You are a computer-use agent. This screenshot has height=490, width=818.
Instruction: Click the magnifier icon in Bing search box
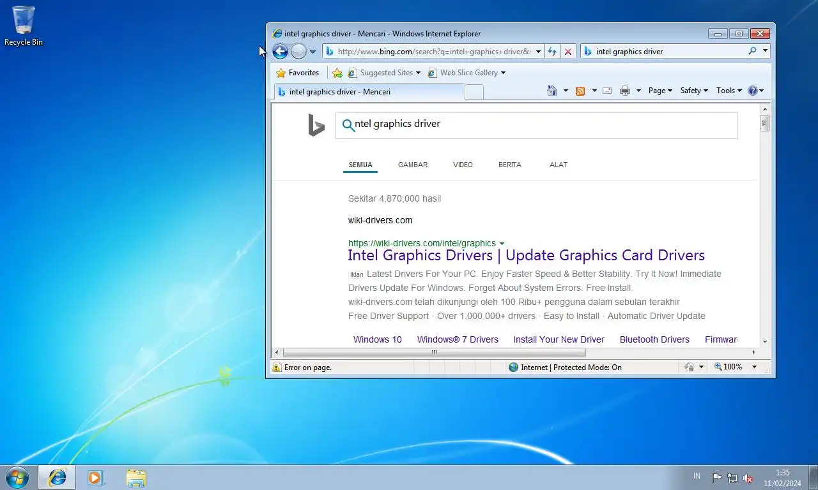pyautogui.click(x=348, y=126)
